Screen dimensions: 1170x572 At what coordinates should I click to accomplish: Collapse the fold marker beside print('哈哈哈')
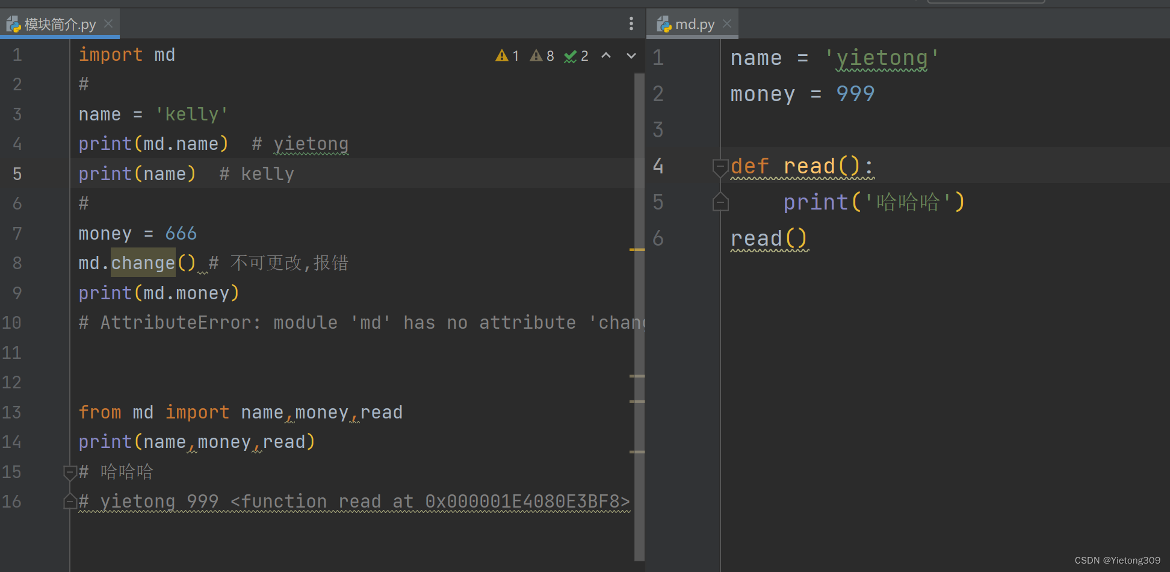tap(720, 202)
